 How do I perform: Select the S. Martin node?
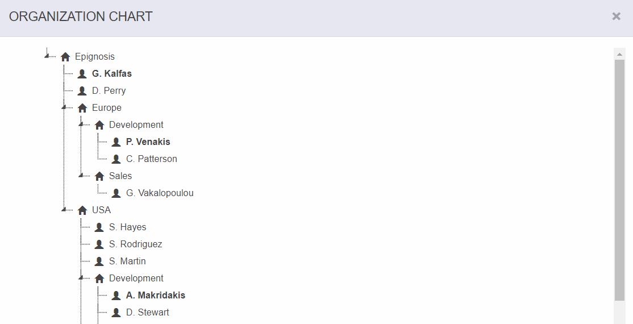point(127,261)
